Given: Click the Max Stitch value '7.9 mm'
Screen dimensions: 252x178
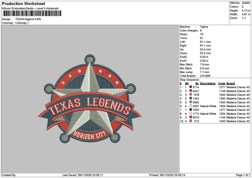Looking at the screenshot, I should click(x=205, y=65).
